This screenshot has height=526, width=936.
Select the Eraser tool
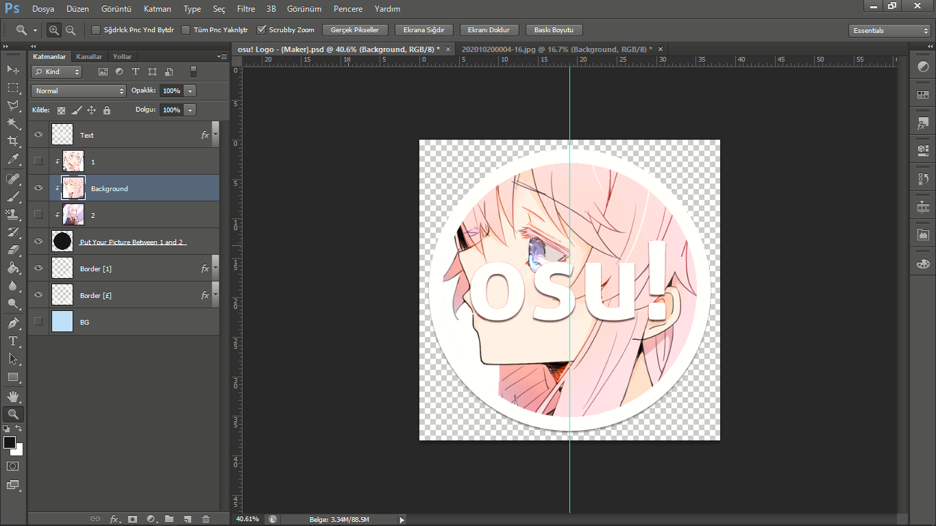[x=13, y=250]
